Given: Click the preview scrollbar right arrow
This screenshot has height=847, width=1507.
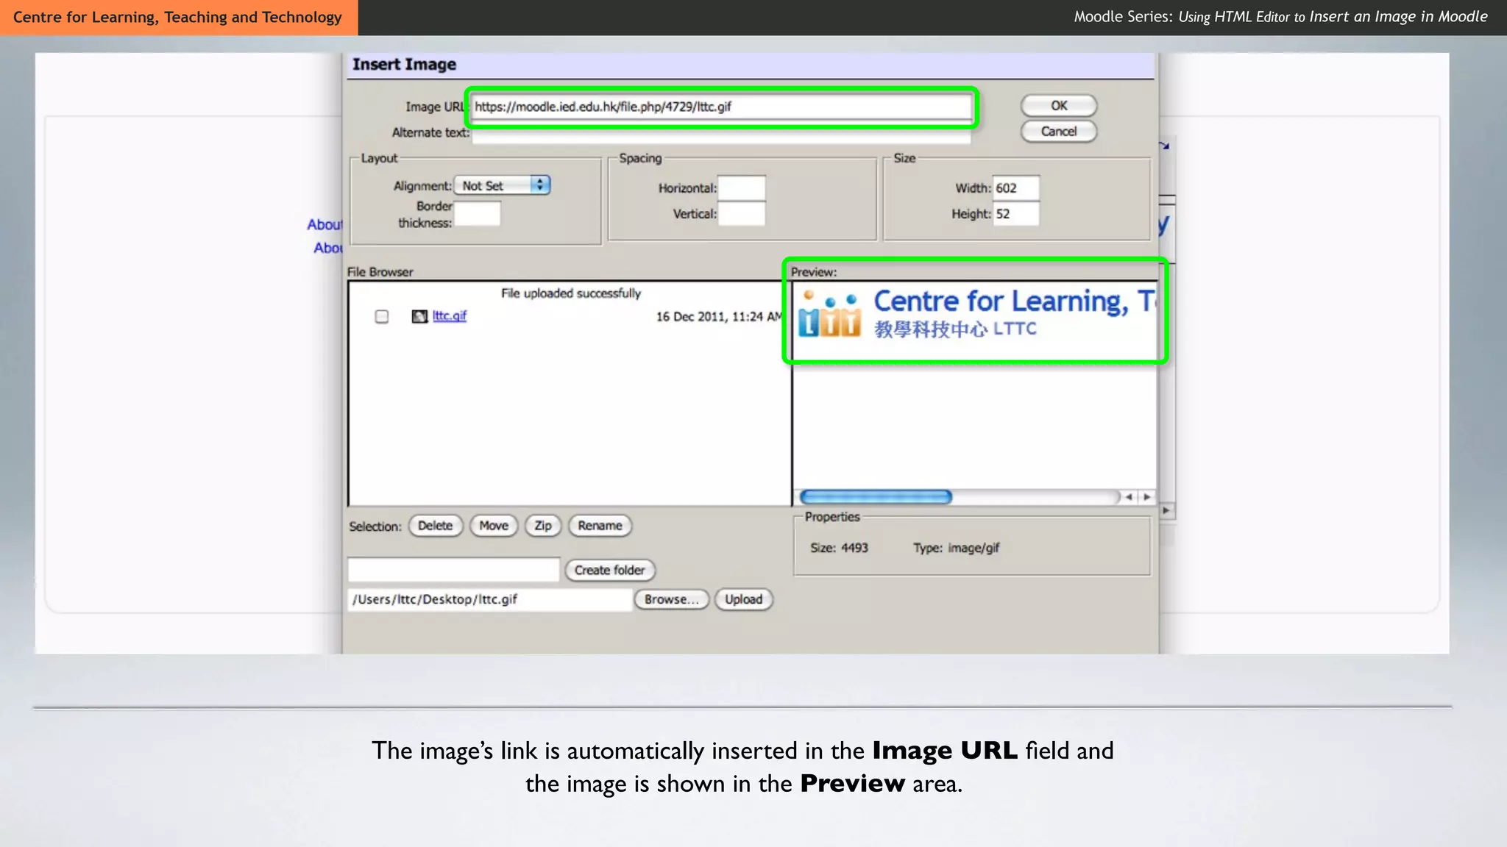Looking at the screenshot, I should click(1146, 497).
